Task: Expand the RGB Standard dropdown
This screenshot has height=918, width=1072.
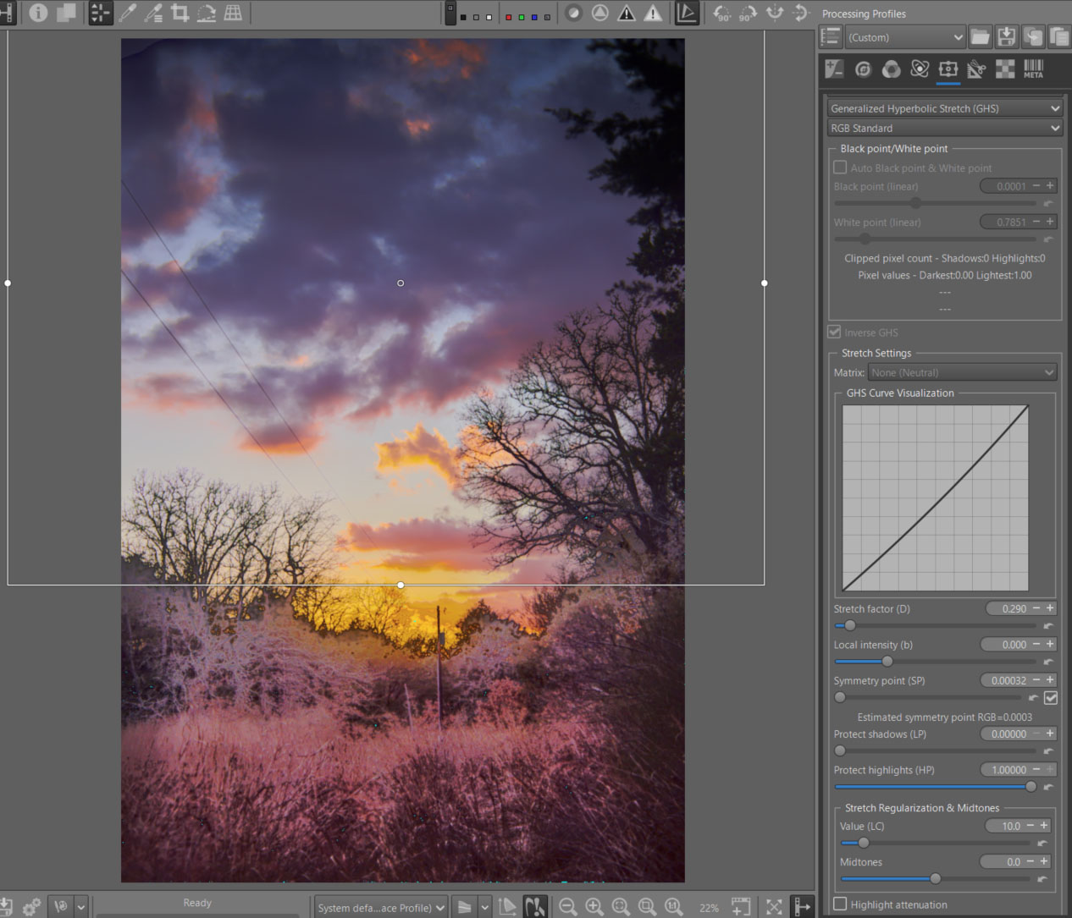Action: point(944,128)
